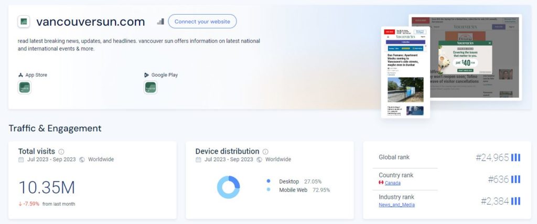
Task: Click the Desktop 27.05% value
Action: point(312,182)
